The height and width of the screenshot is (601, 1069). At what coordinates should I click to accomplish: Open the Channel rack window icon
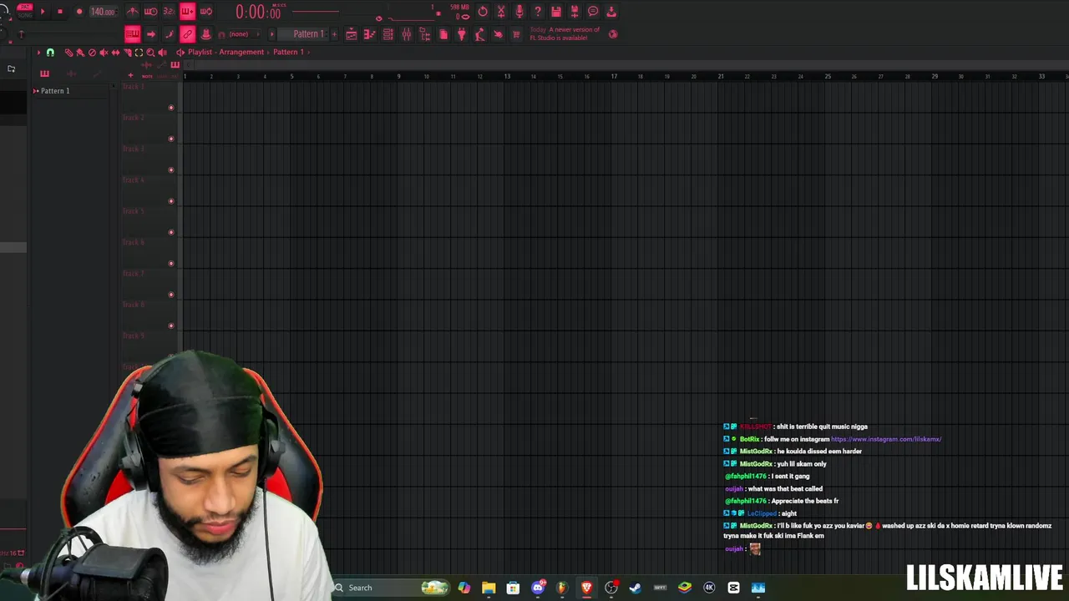[388, 34]
